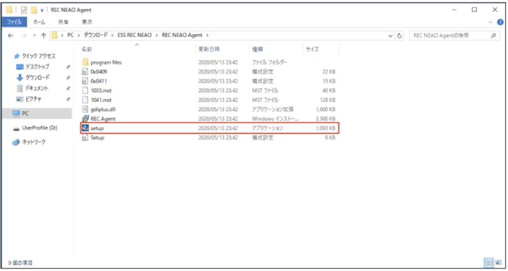Go back with the back arrow

click(x=11, y=36)
